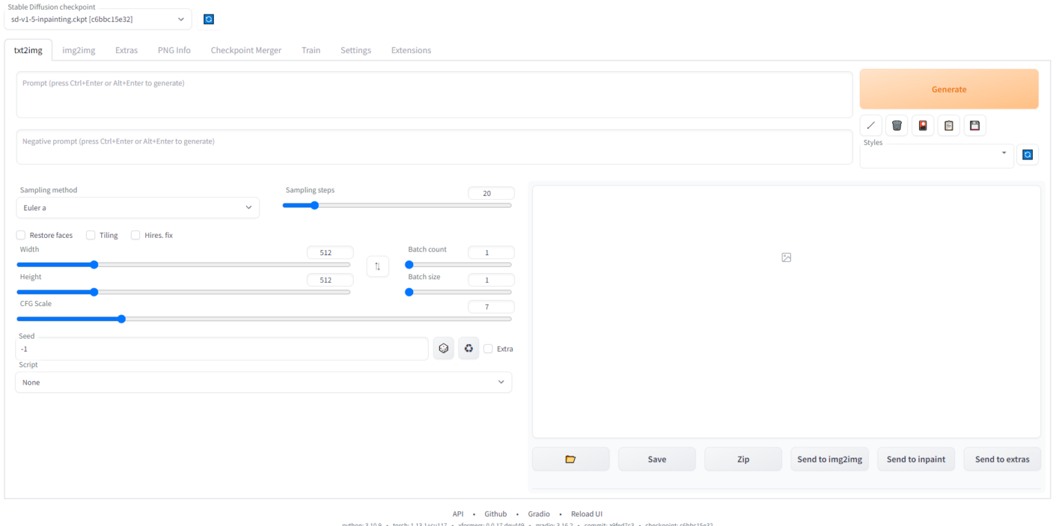Screen dimensions: 1059x526
Task: Switch to the img2img tab
Action: (78, 50)
